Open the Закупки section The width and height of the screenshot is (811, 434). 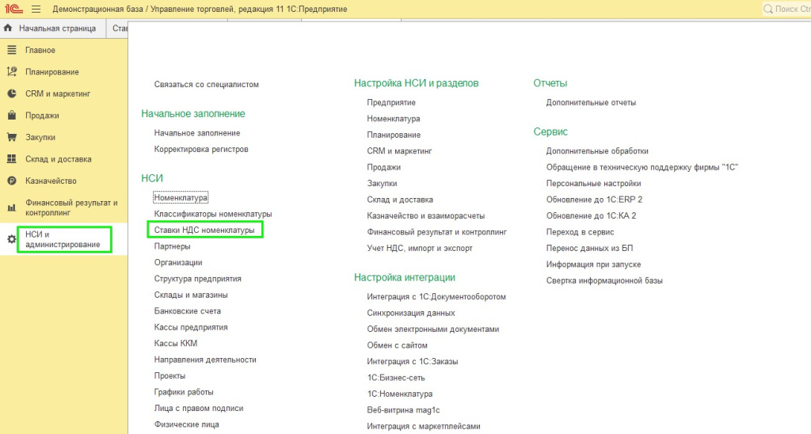40,137
